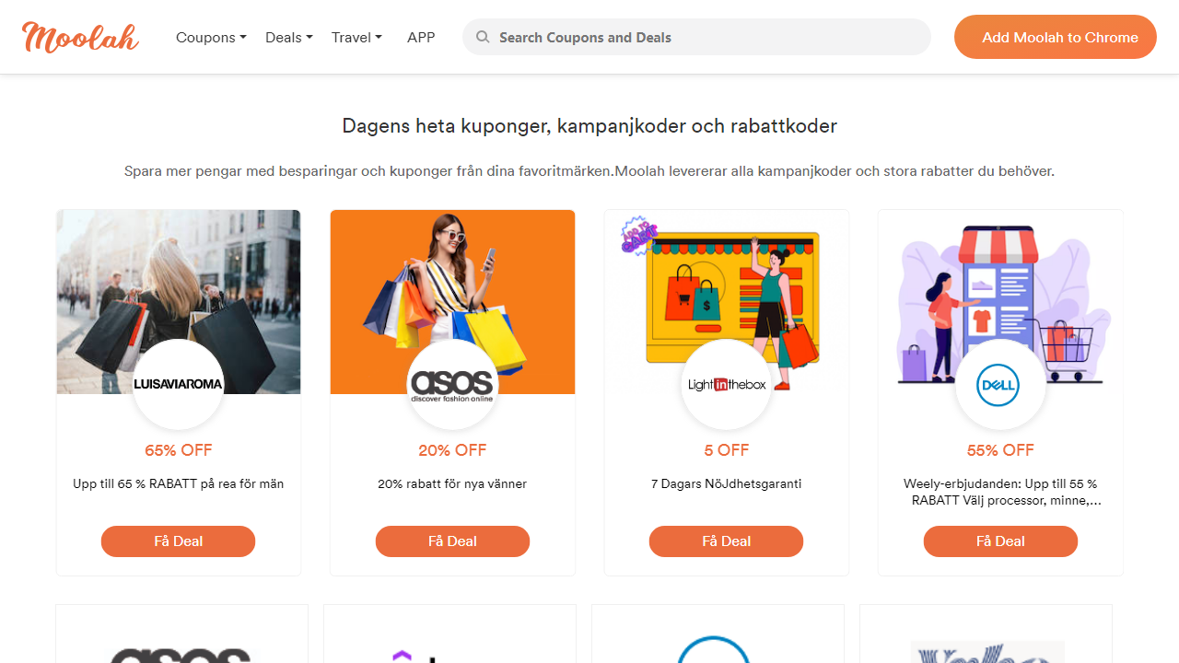Image resolution: width=1179 pixels, height=663 pixels.
Task: Select the ASOS logo in the bottom row
Action: point(181,656)
